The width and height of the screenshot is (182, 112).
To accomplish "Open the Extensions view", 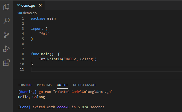I will (x=6, y=63).
